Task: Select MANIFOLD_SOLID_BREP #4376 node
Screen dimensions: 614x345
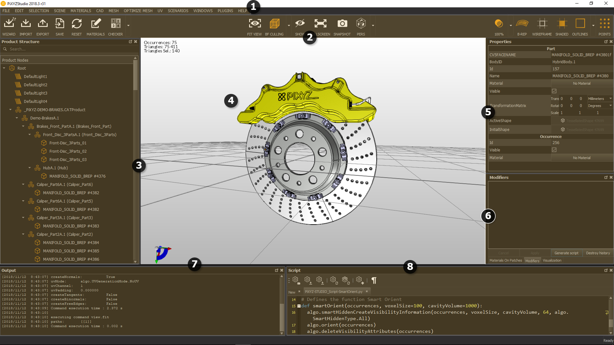Action: (77, 176)
